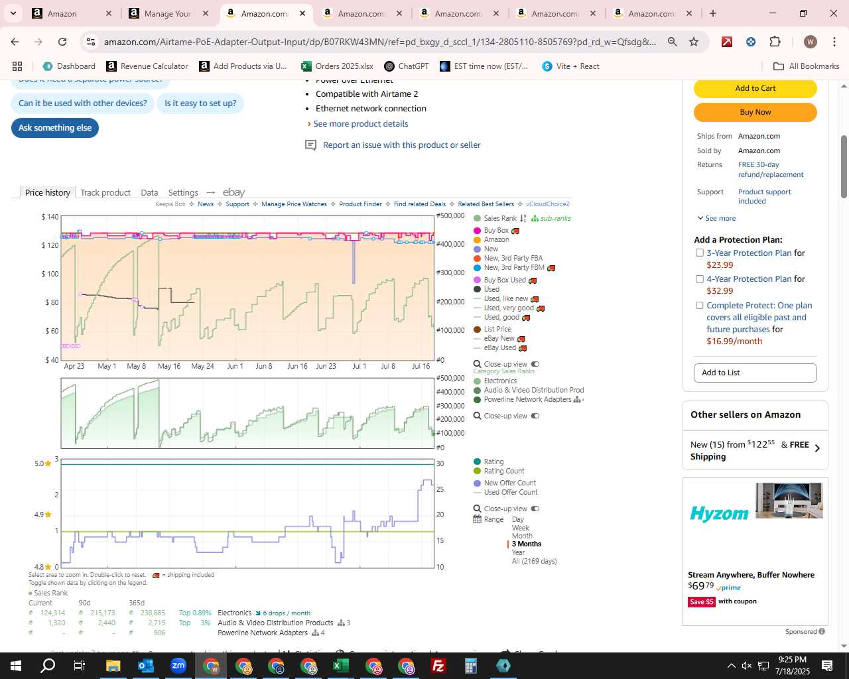Open File Explorer from the taskbar
849x679 pixels.
pos(113,666)
